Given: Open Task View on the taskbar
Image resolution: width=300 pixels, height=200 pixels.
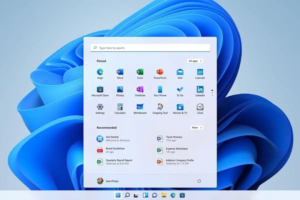Looking at the screenshot, I should [x=136, y=195].
